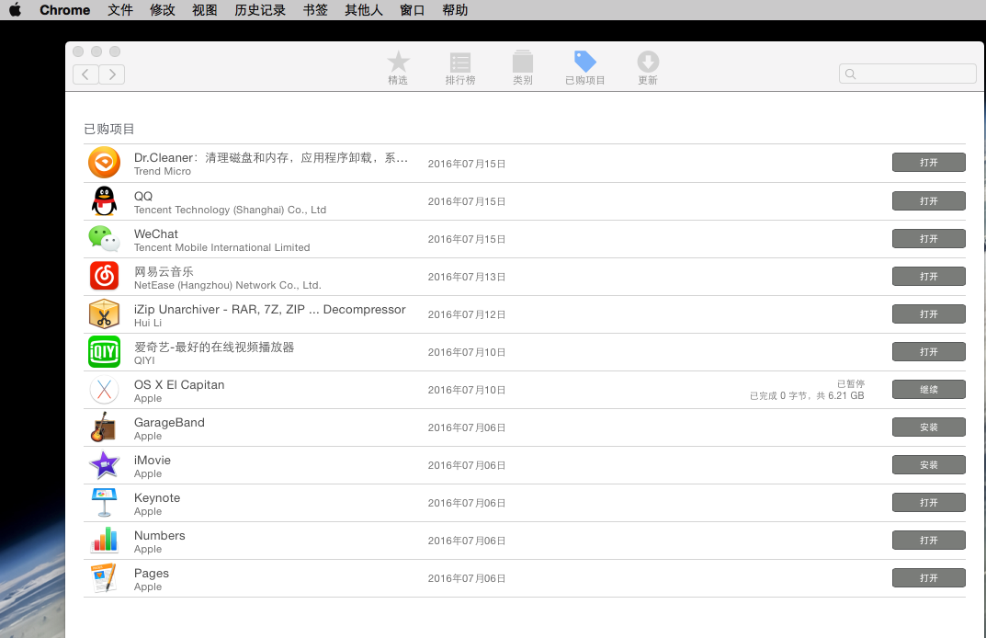Open Dr.Cleaner with its 打开 button

click(929, 163)
